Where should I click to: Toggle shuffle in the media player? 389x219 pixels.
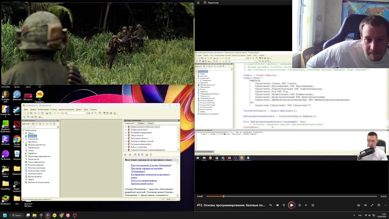coord(270,205)
